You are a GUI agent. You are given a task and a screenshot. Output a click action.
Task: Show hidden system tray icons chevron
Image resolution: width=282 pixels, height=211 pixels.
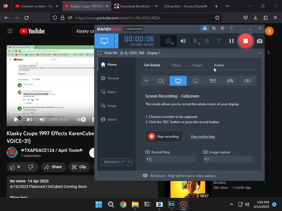(231, 204)
